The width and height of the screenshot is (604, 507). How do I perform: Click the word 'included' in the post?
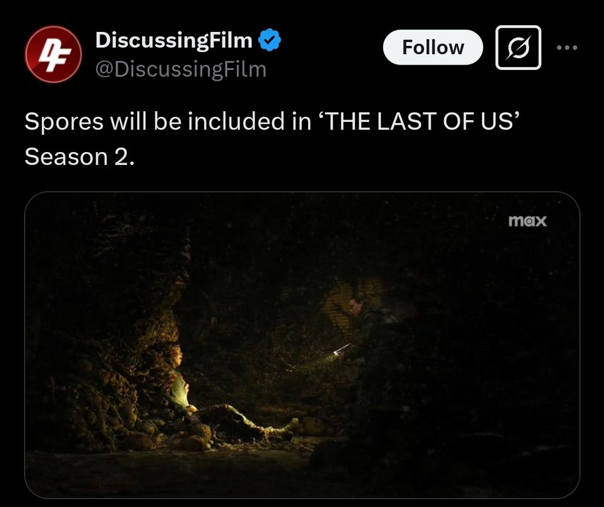point(237,121)
